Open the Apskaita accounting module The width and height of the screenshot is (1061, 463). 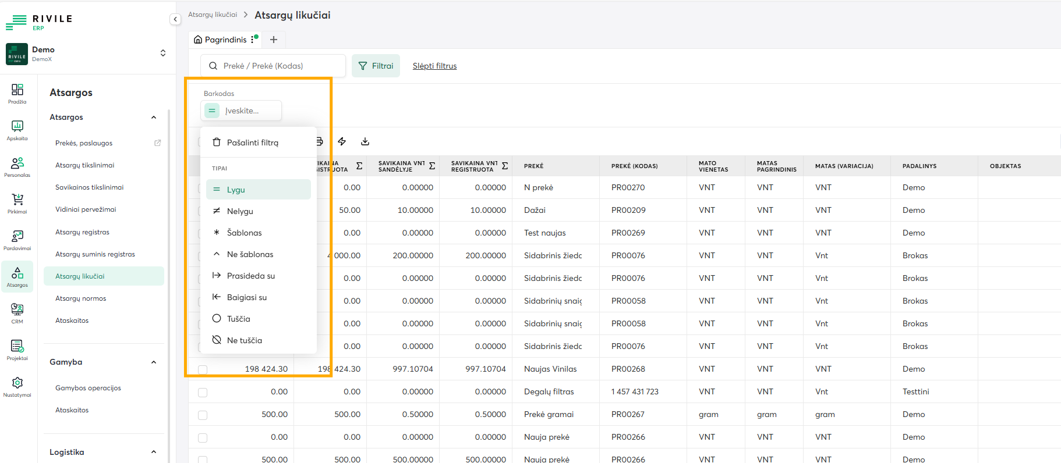(17, 130)
